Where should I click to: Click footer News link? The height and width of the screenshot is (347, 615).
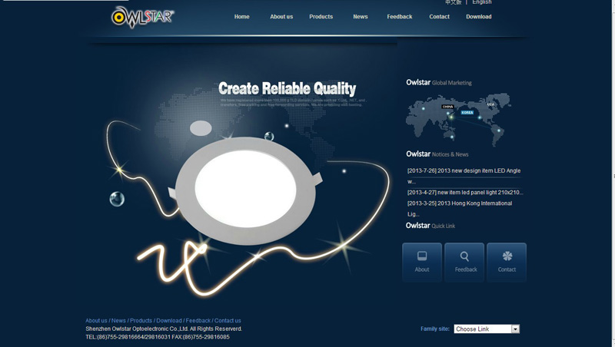click(118, 320)
